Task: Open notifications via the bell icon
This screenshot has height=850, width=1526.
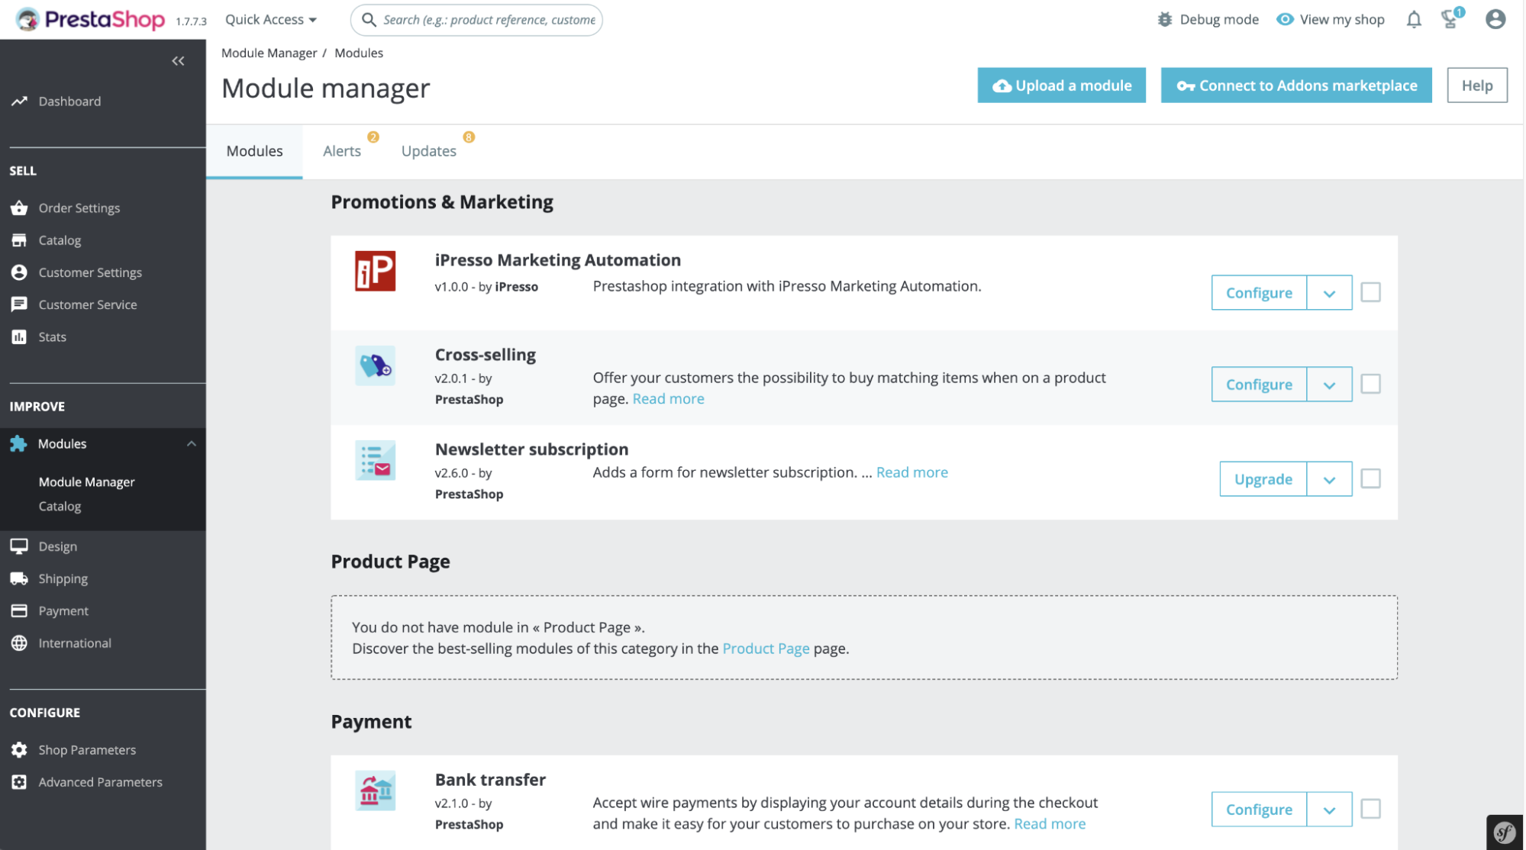Action: pyautogui.click(x=1413, y=19)
